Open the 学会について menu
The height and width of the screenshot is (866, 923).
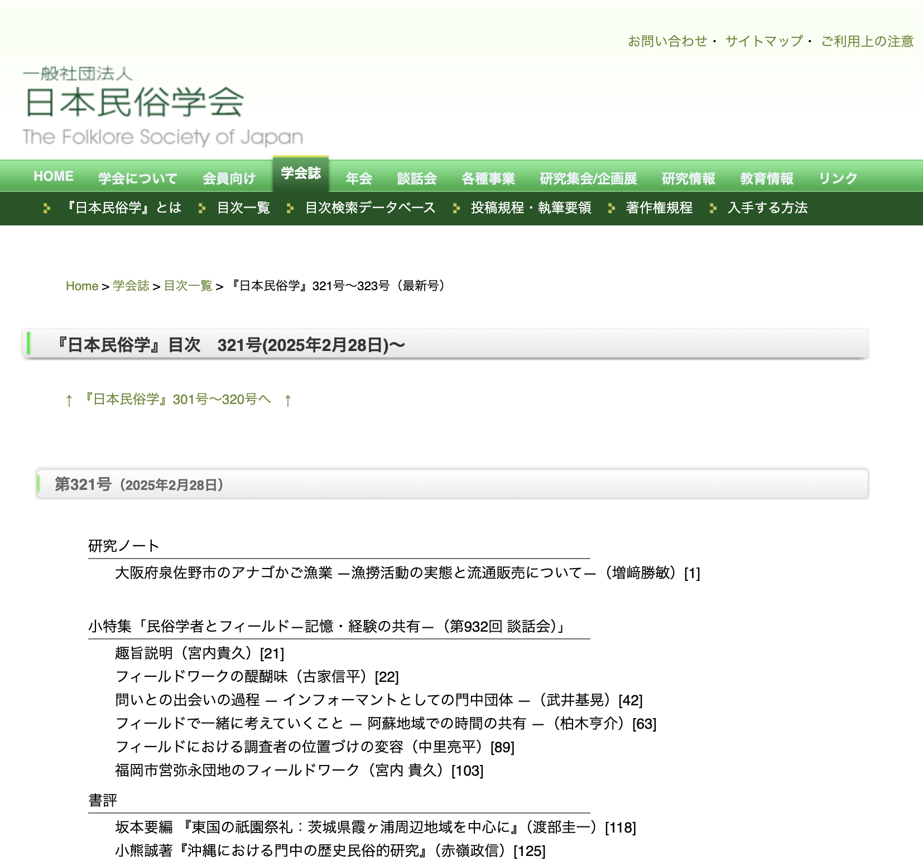tap(137, 179)
